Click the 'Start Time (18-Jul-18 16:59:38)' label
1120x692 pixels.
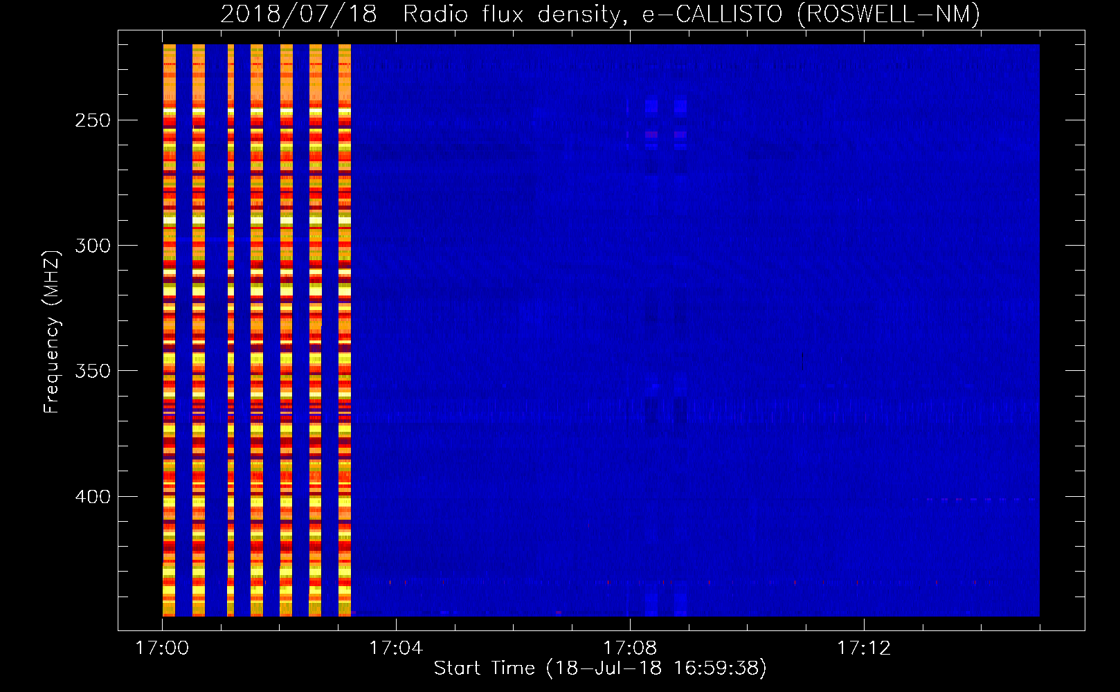point(600,668)
